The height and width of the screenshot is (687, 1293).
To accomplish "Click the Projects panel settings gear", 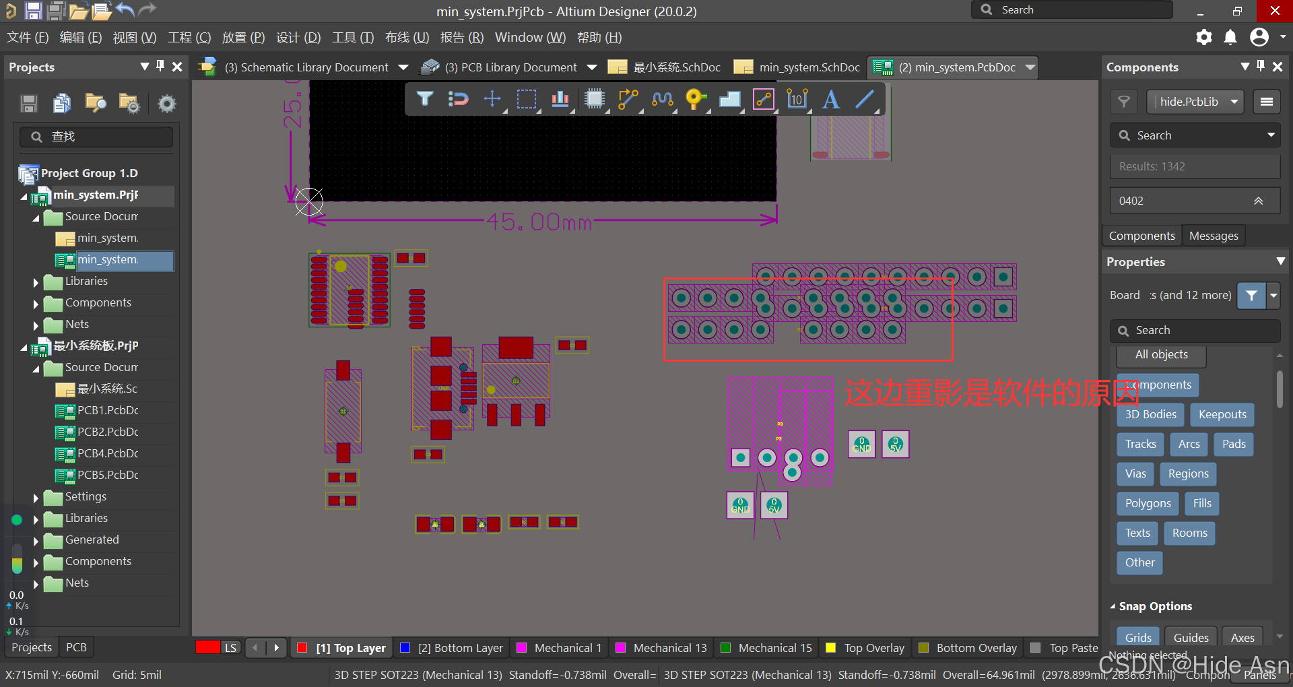I will [166, 103].
